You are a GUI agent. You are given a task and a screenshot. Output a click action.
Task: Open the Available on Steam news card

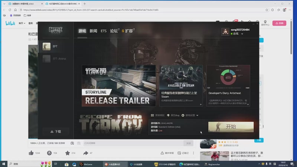(x=181, y=86)
